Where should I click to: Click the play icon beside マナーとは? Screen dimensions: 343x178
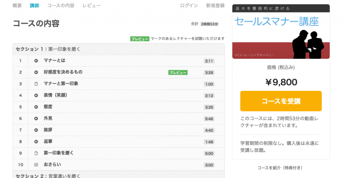(36, 61)
